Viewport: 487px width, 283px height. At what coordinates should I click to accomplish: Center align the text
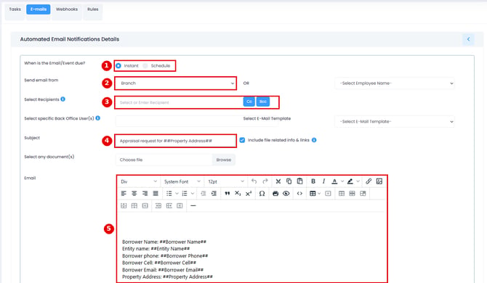pos(134,194)
